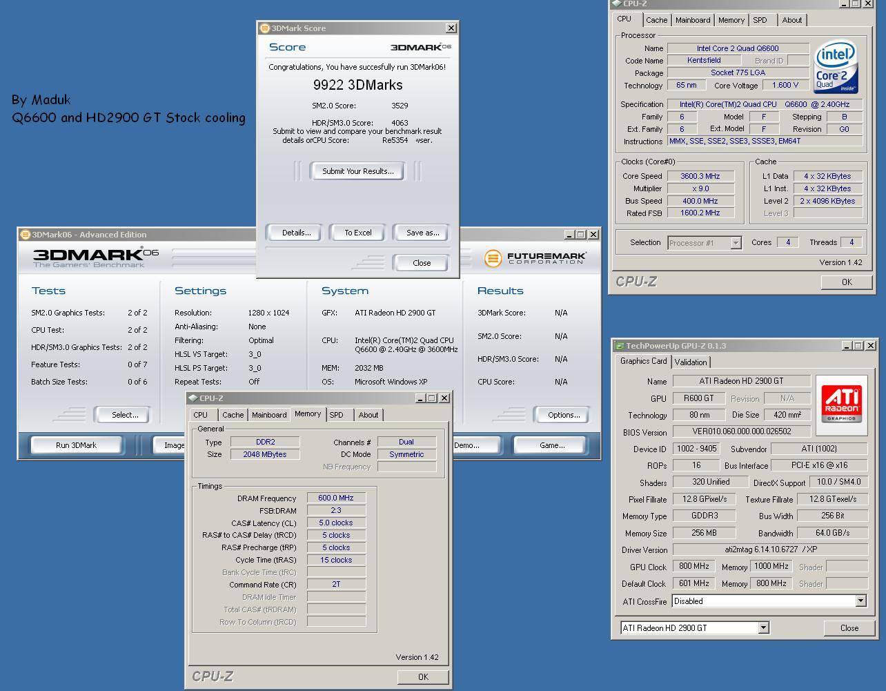886x691 pixels.
Task: Click the Multiplier x 9.0 field
Action: click(700, 188)
